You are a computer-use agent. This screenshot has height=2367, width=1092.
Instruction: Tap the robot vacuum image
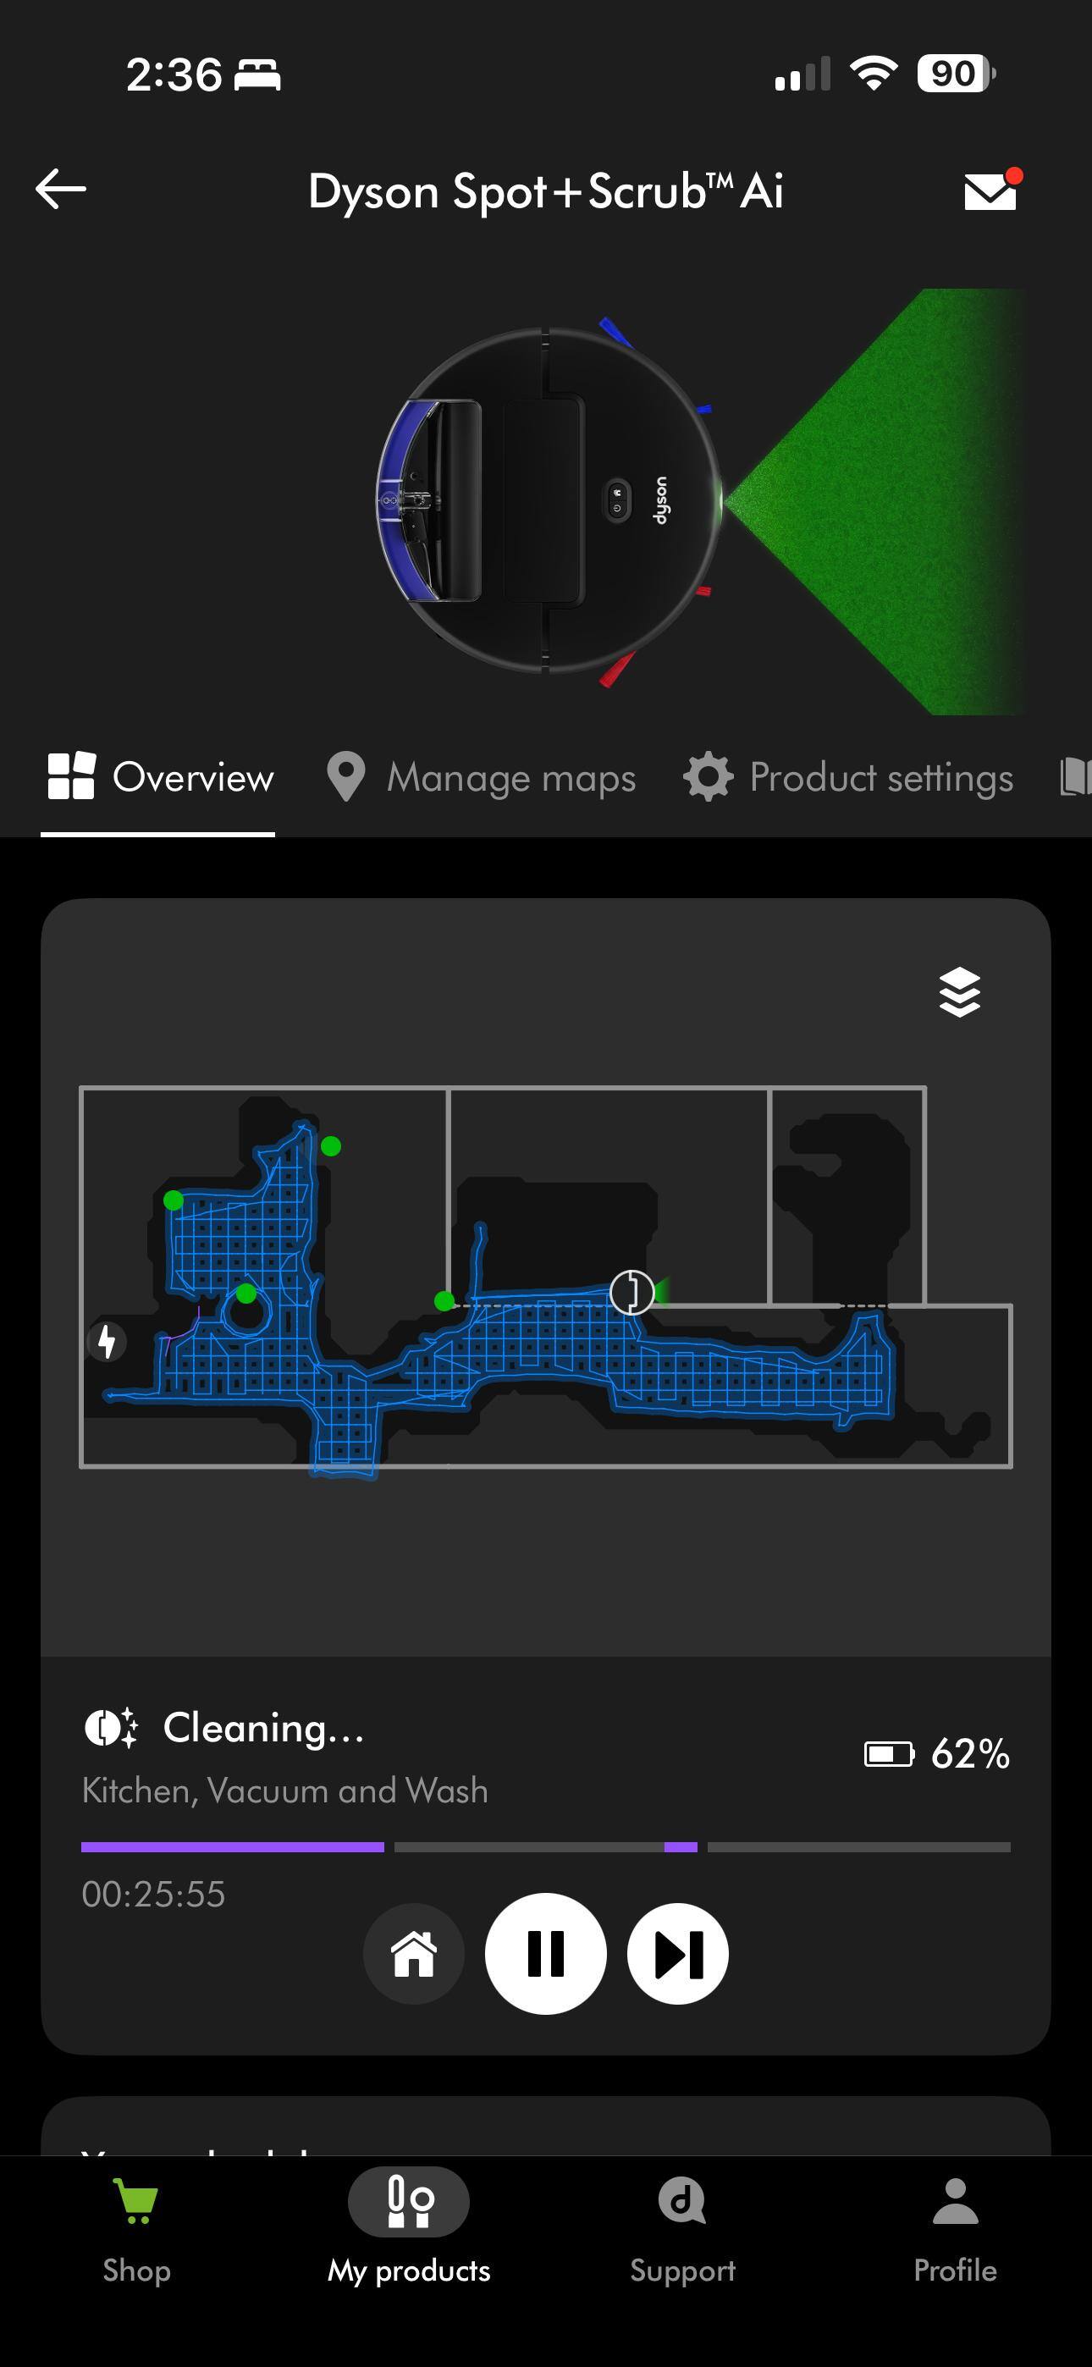point(549,502)
